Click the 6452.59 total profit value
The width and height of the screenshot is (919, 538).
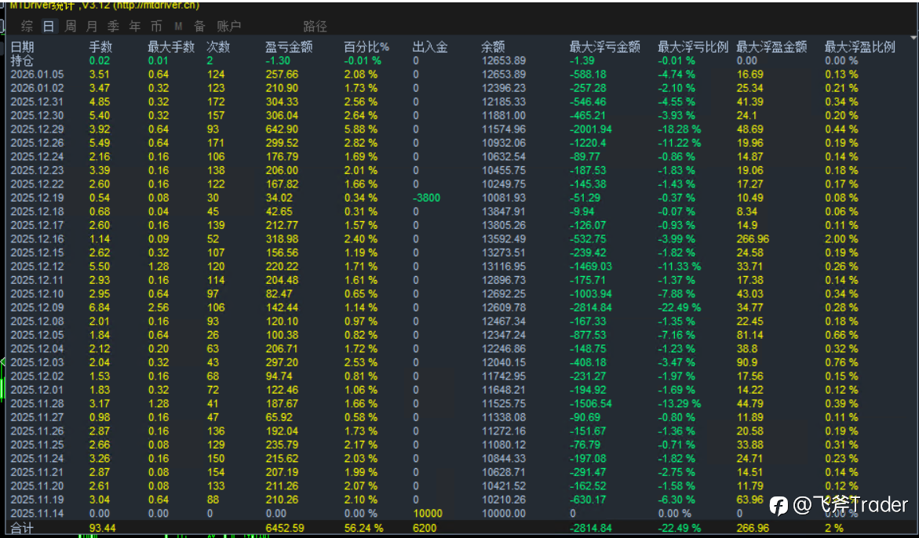pos(285,528)
